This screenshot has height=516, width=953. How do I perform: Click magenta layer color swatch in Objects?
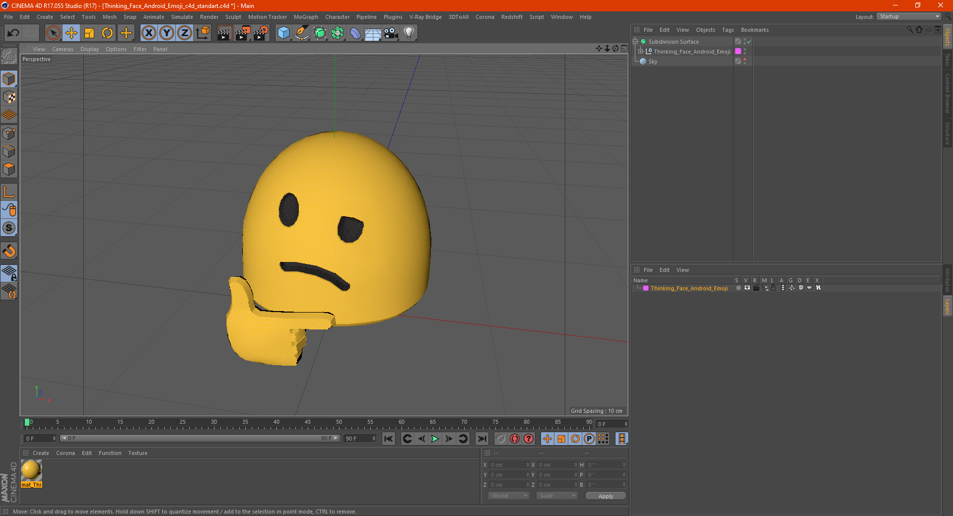(738, 52)
